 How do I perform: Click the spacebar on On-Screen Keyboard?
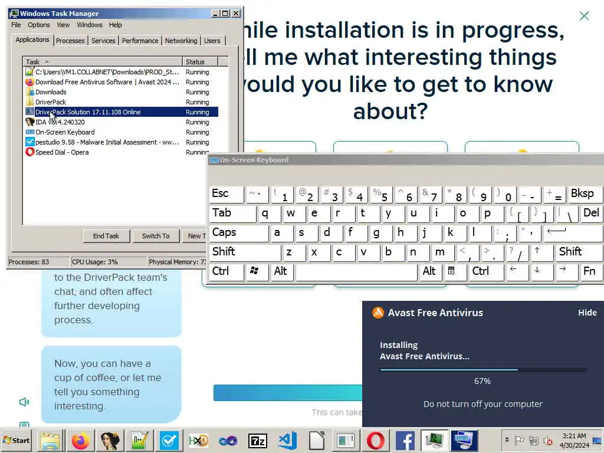tap(356, 272)
